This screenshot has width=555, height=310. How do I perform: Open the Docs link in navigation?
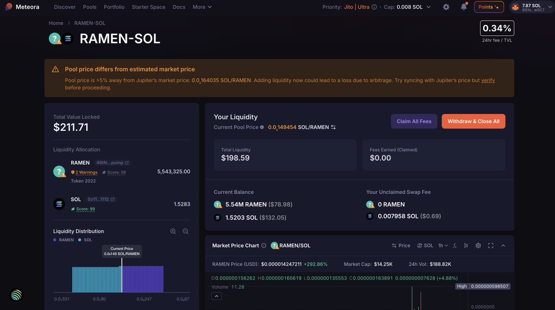[179, 7]
